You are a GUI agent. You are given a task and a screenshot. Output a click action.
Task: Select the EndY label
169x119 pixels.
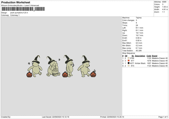point(125,40)
